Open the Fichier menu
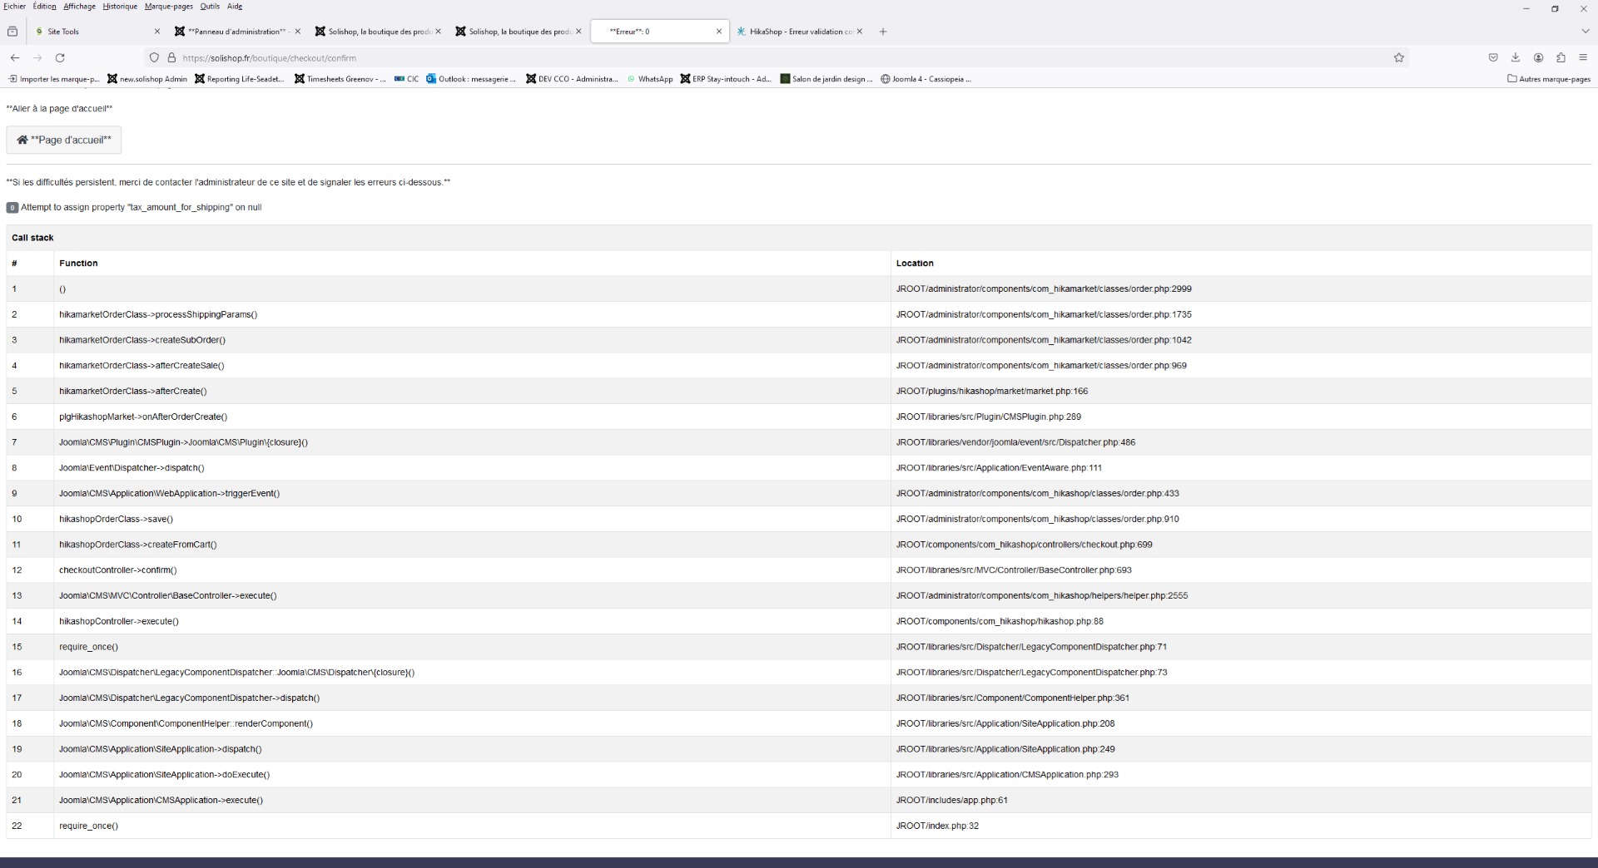The width and height of the screenshot is (1598, 868). pos(14,7)
